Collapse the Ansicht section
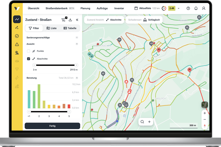The image size is (221, 147). click(x=77, y=44)
